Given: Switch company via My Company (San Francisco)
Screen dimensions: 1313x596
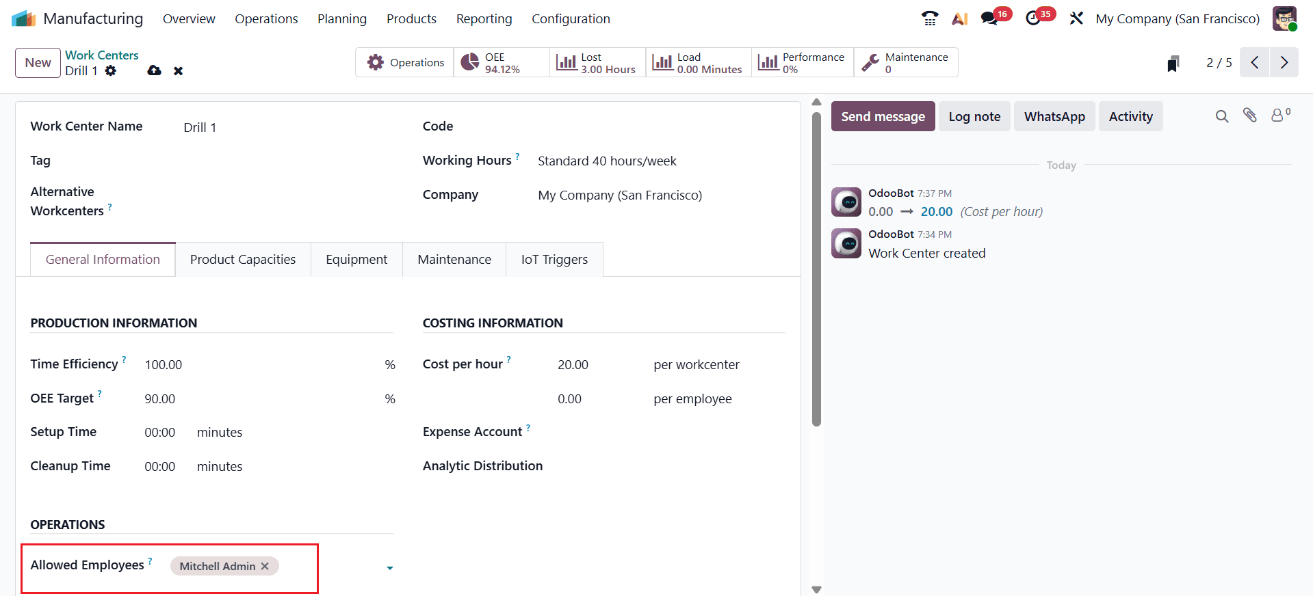Looking at the screenshot, I should [x=1178, y=18].
